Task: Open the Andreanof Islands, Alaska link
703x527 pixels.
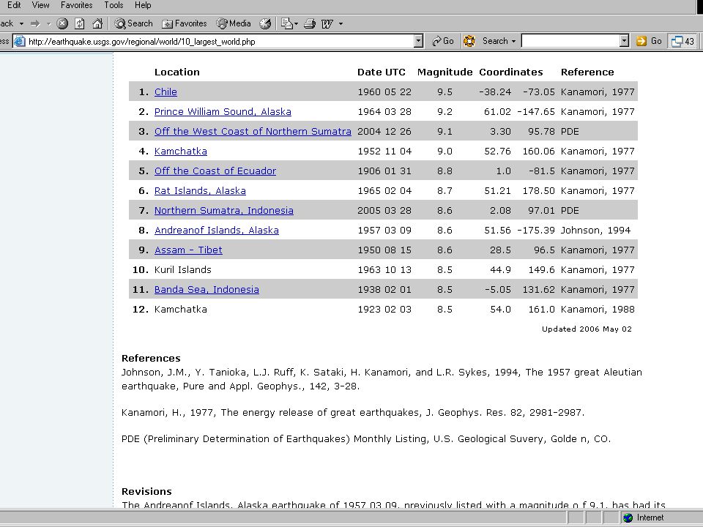Action: coord(217,230)
